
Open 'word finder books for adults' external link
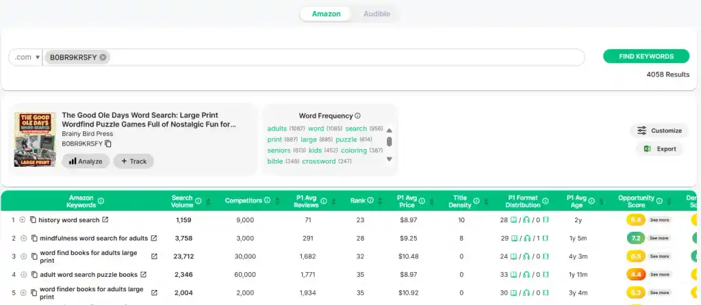pyautogui.click(x=154, y=293)
